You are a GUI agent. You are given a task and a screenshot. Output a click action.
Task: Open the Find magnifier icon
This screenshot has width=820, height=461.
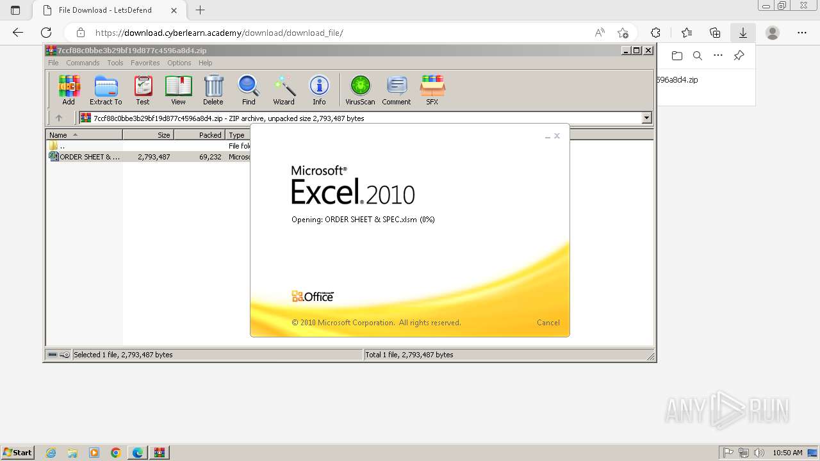[x=249, y=90]
